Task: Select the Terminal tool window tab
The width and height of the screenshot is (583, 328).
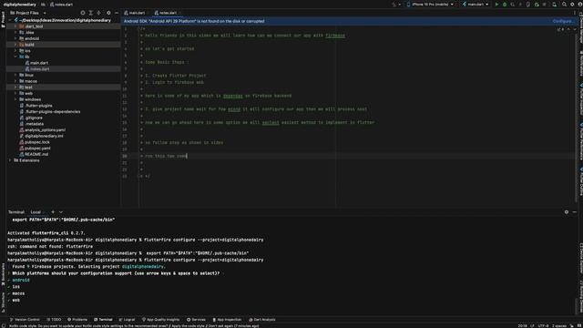Action: [103, 320]
